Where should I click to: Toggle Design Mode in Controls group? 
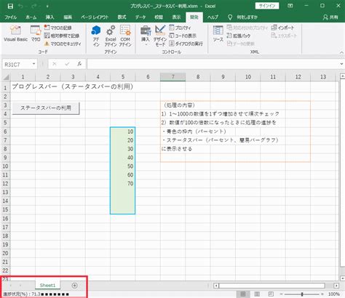click(160, 36)
